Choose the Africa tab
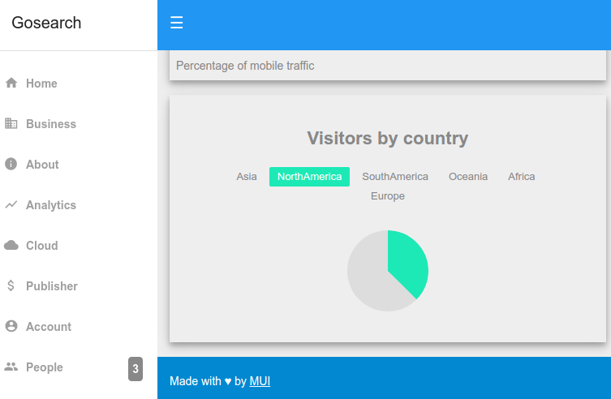This screenshot has height=399, width=611. (x=522, y=177)
